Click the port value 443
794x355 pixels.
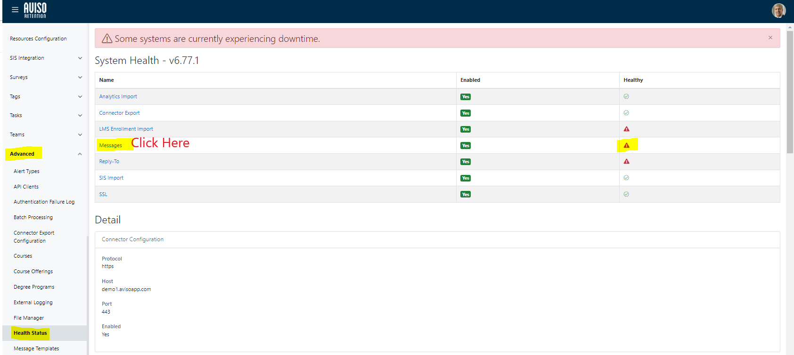point(106,312)
